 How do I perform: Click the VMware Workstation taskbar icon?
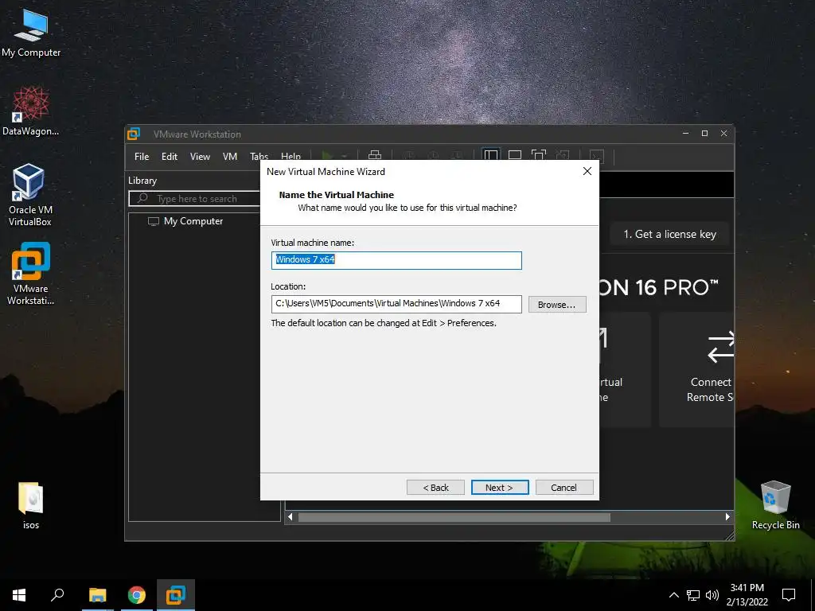tap(176, 595)
